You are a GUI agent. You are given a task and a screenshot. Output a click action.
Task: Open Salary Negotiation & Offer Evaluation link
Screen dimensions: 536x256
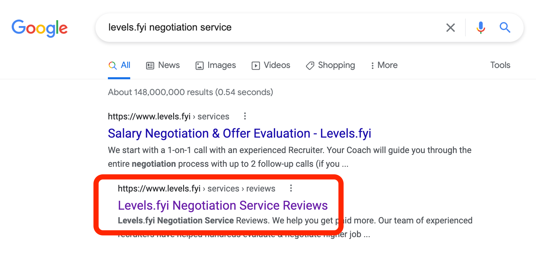(x=239, y=133)
